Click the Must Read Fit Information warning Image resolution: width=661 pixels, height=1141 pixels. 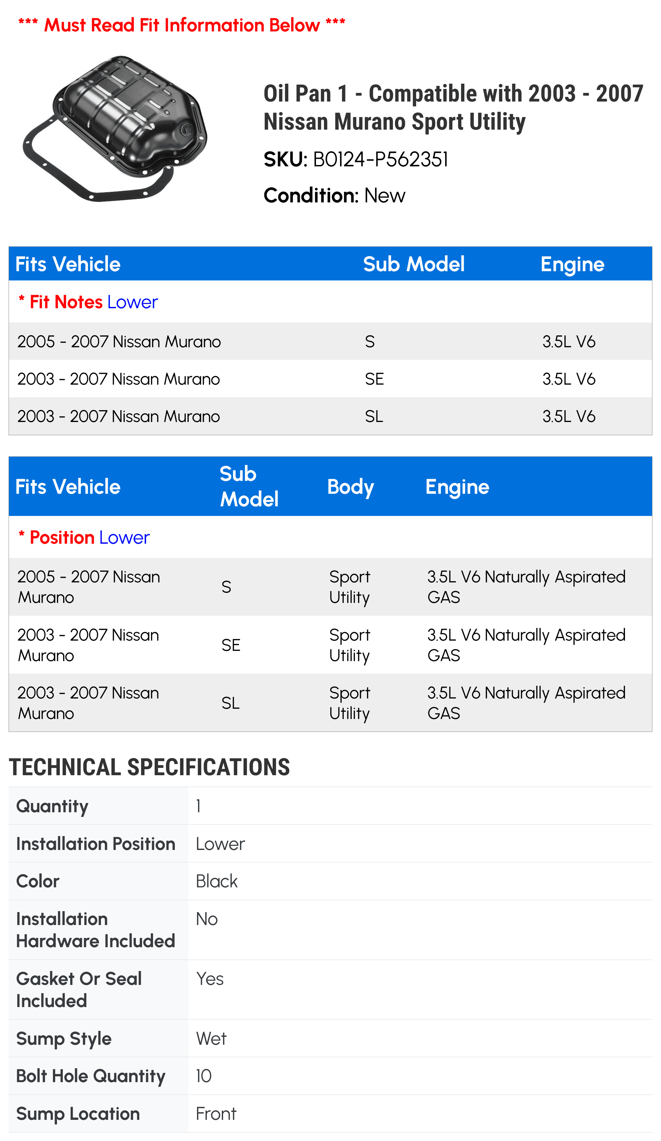coord(181,25)
